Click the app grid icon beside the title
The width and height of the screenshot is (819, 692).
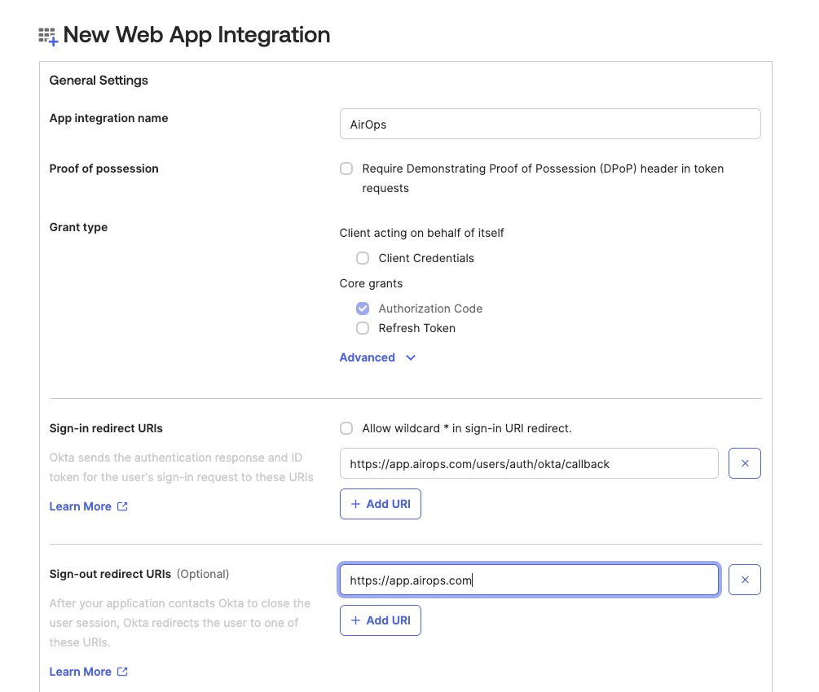[x=48, y=37]
